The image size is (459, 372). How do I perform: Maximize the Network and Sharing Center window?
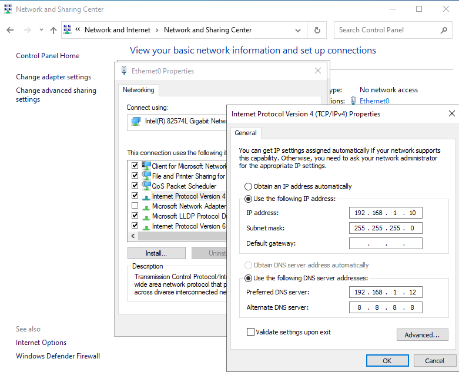click(x=419, y=9)
